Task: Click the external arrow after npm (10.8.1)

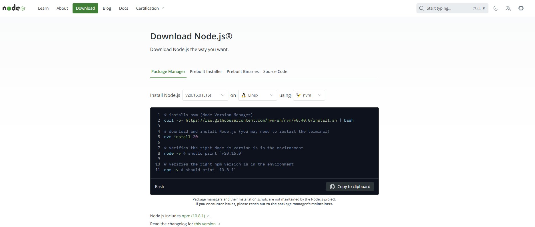Action: tap(208, 216)
